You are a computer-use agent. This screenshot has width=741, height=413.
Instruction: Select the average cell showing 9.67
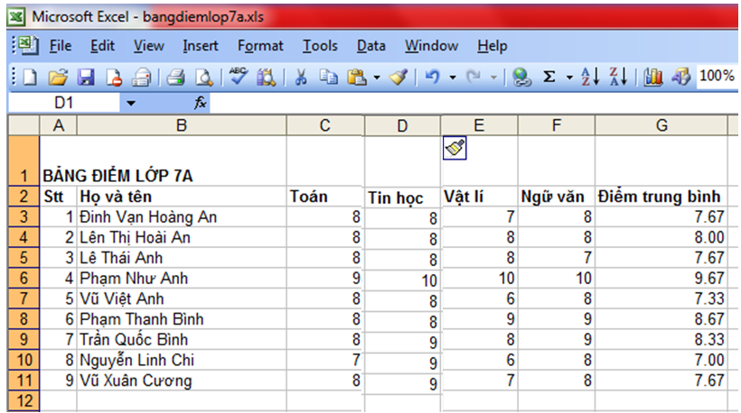point(661,278)
